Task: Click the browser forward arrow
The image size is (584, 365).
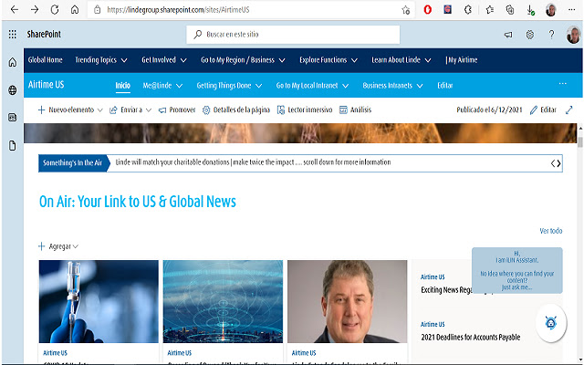Action: click(x=35, y=10)
